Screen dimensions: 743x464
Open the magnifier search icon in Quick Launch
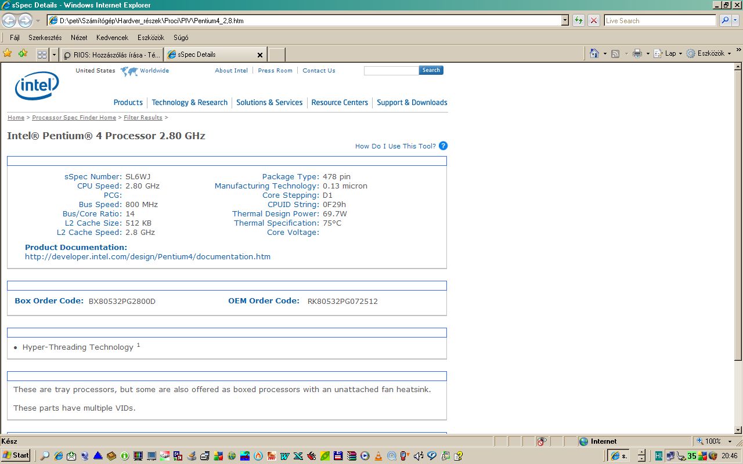click(x=45, y=456)
